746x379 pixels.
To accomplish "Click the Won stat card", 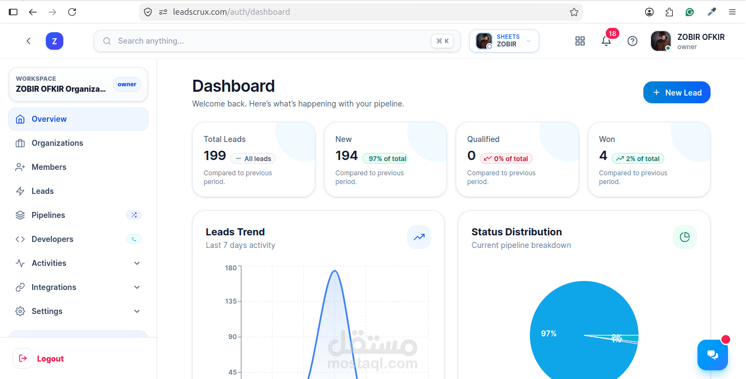I will (649, 159).
